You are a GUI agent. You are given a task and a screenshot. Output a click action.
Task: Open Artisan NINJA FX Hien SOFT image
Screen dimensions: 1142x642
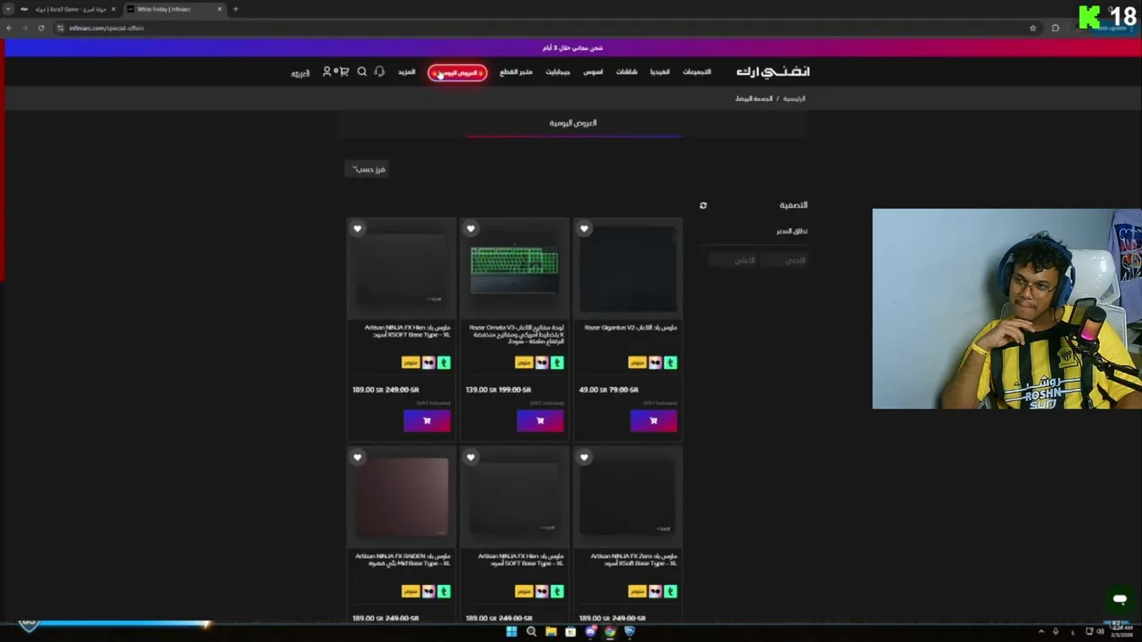515,498
